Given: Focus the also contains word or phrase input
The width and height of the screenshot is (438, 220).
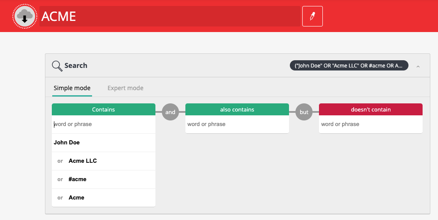Looking at the screenshot, I should click(237, 124).
